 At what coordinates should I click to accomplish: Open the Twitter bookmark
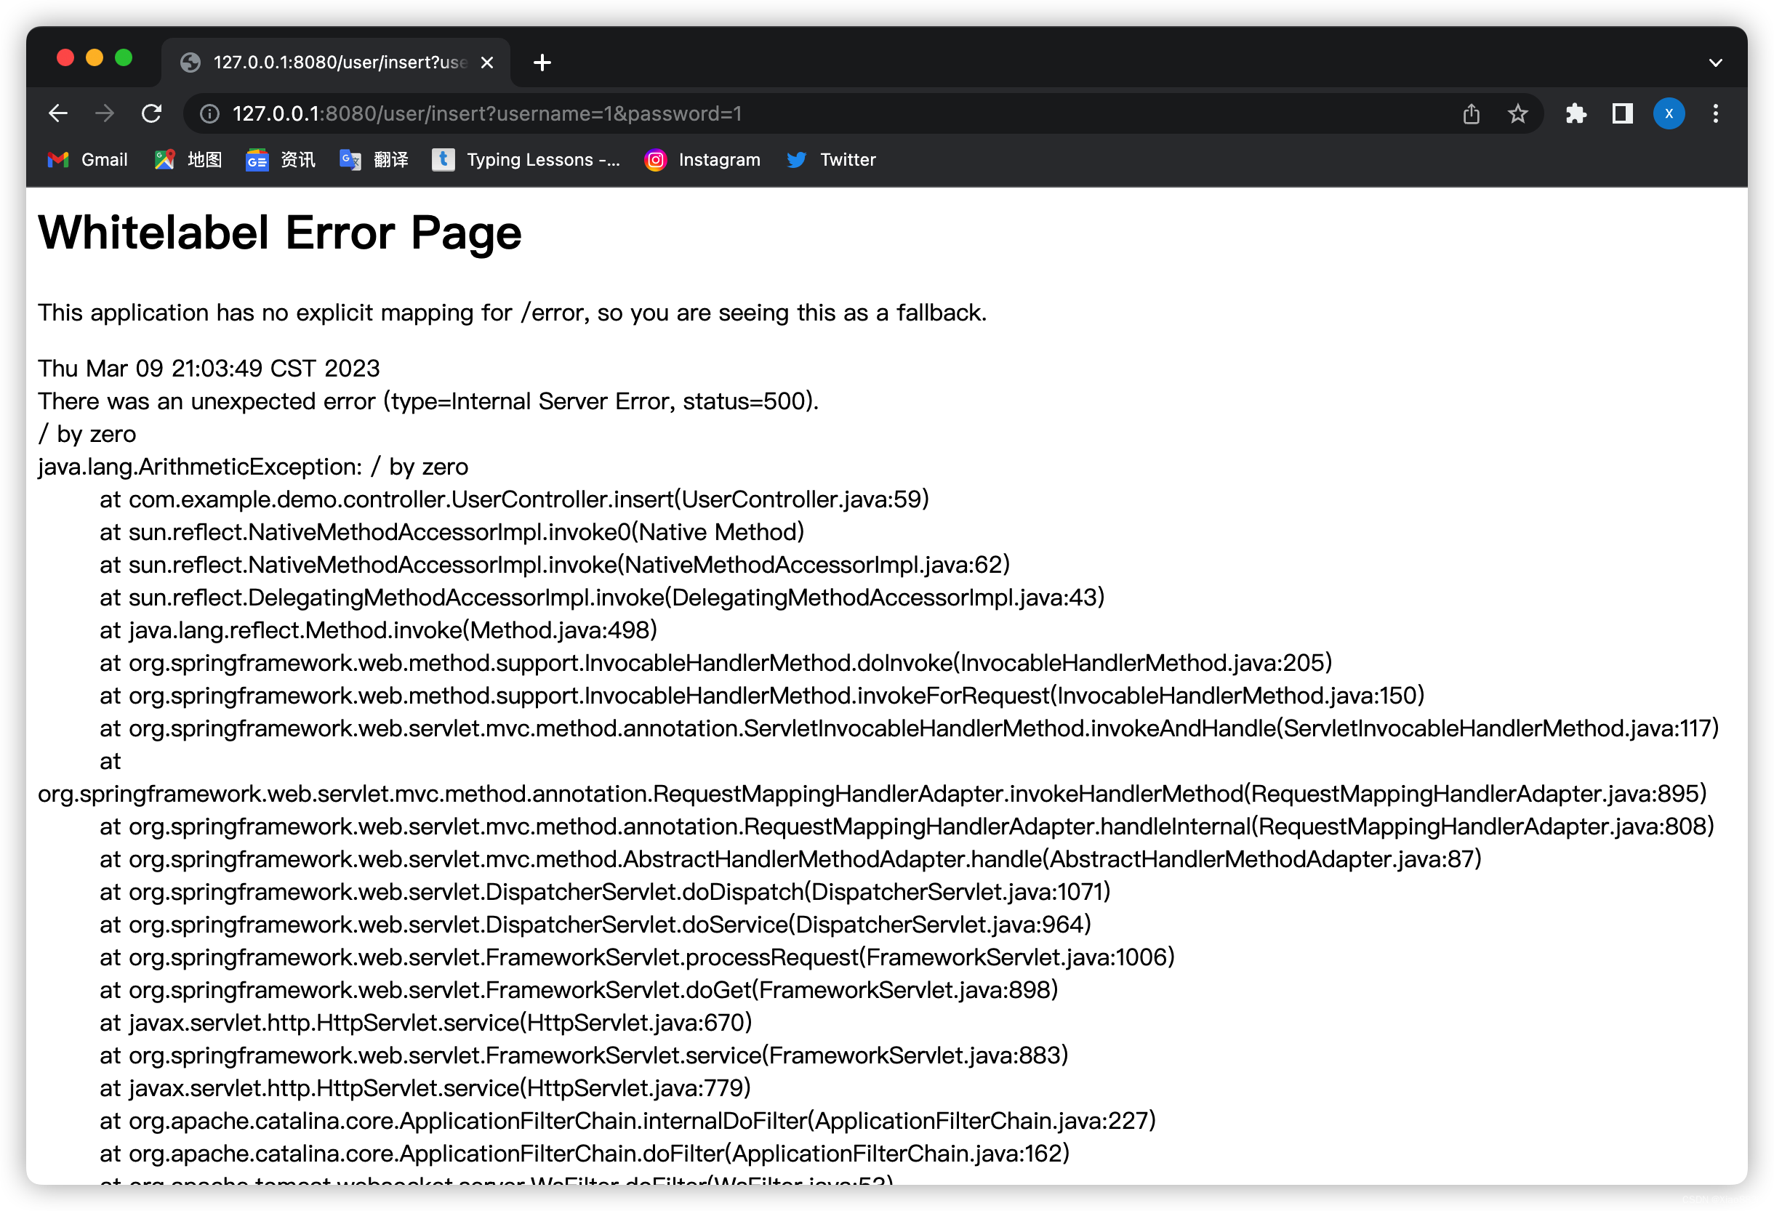[x=831, y=159]
